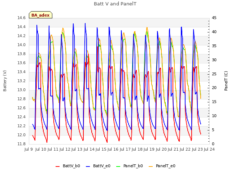
Task: Click the 12.0 tick on battery axis
Action: tap(22, 135)
